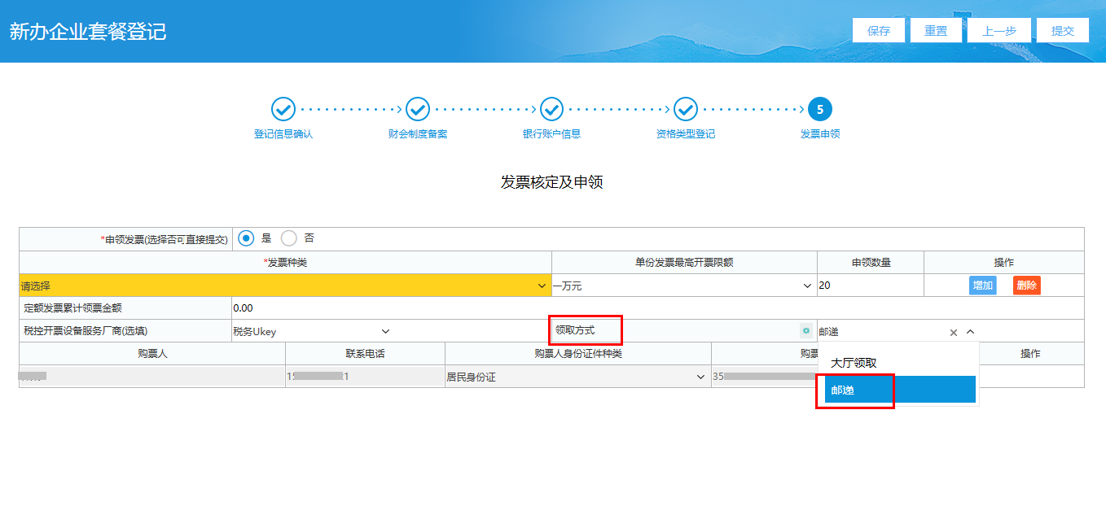
Task: Clear the 邮递 selection using the × icon
Action: coord(953,331)
